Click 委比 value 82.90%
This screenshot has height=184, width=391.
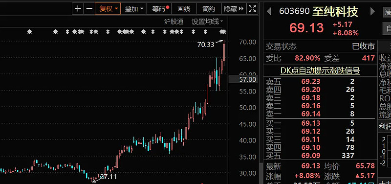coord(307,58)
